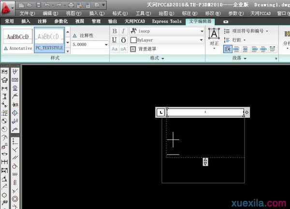
Task: Click the tab-stop type L button on ruler
Action: (160, 112)
